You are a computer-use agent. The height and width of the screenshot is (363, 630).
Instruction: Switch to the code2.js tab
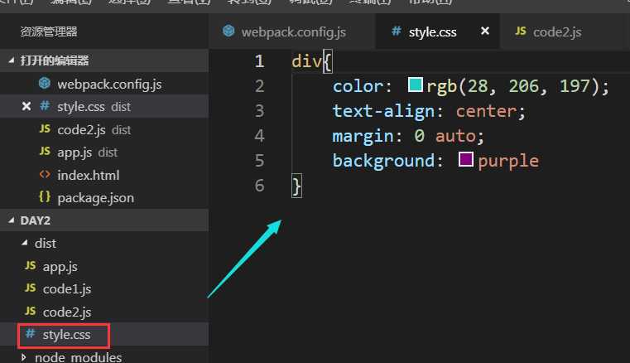[x=556, y=31]
